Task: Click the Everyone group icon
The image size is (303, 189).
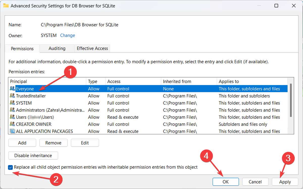Action: coord(12,89)
